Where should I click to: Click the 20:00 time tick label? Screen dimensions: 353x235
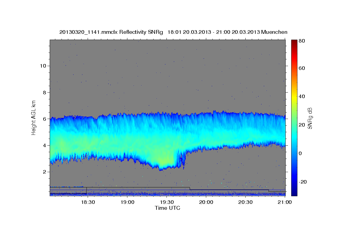coord(206,202)
